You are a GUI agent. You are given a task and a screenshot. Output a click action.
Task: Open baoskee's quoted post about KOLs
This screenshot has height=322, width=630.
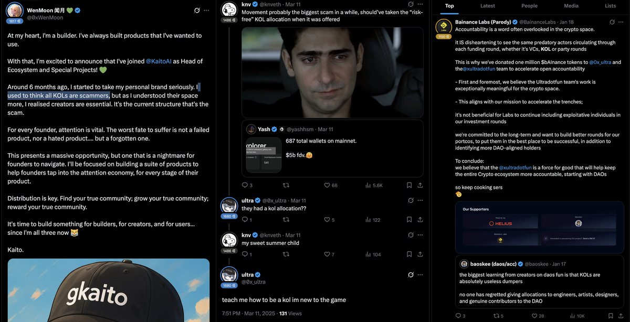coord(539,282)
